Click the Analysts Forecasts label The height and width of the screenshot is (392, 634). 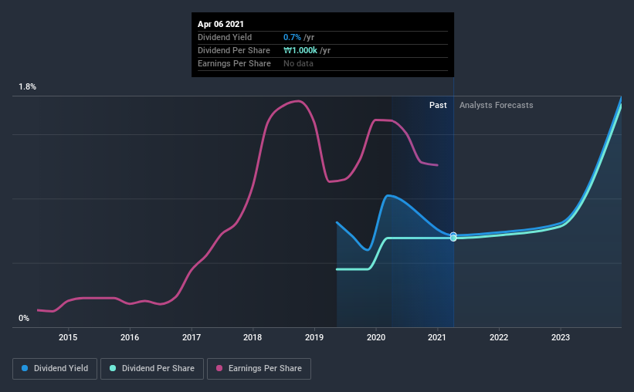(496, 105)
